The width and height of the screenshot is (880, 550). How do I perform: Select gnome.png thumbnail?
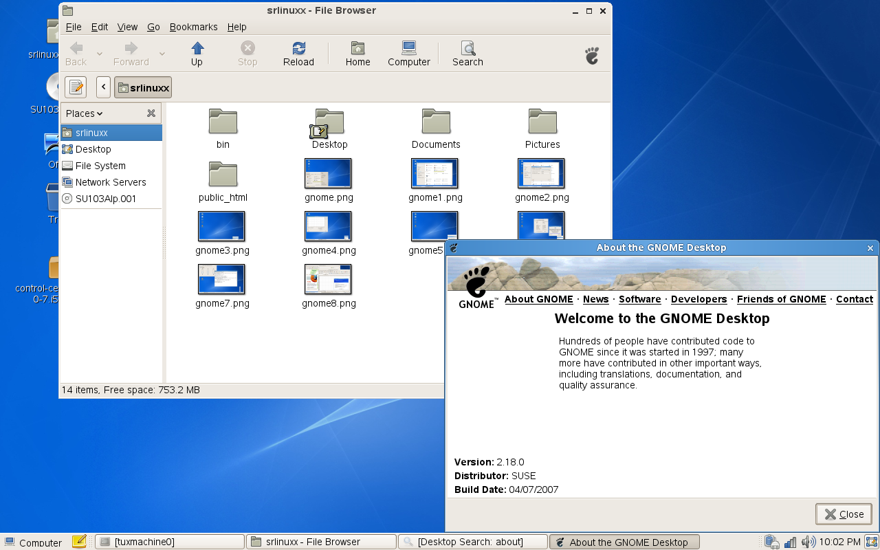[x=328, y=173]
